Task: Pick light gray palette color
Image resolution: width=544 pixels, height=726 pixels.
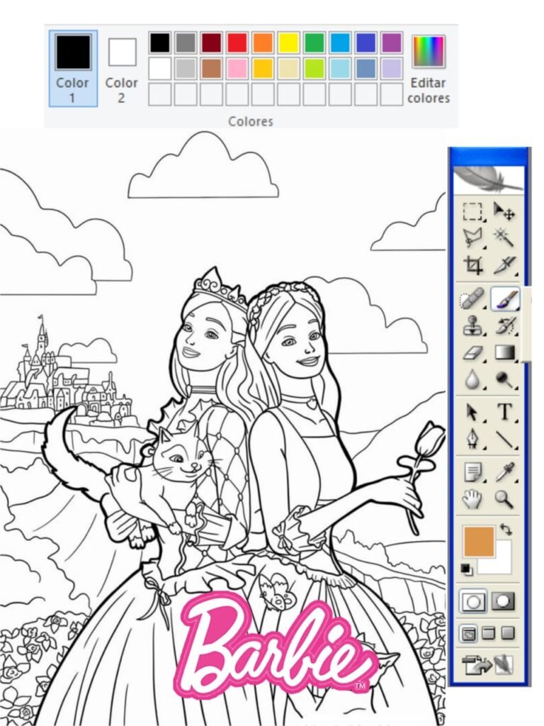Action: coord(186,68)
